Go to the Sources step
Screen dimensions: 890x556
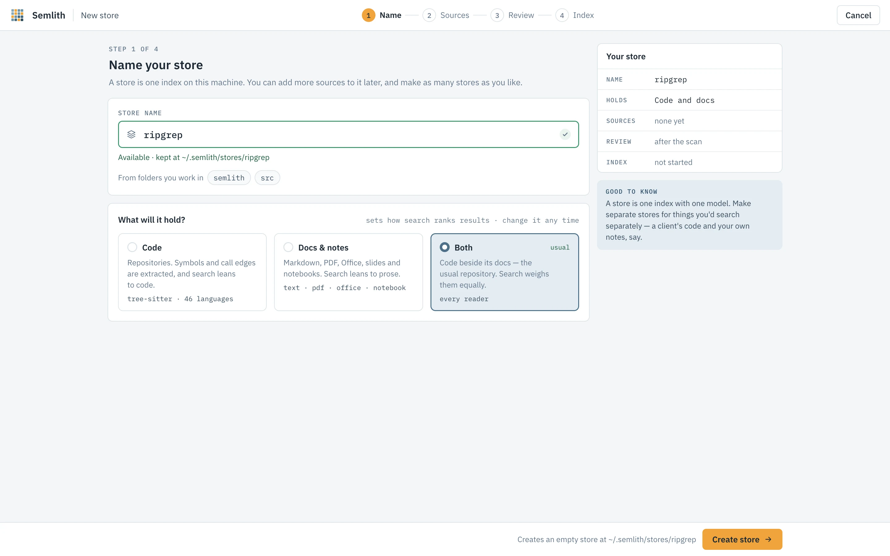[455, 15]
